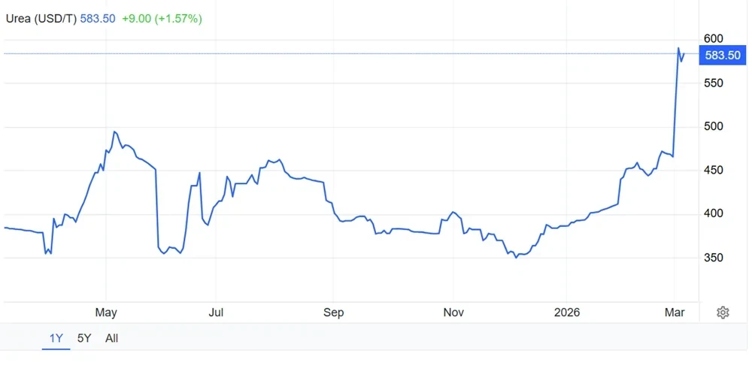
Task: Click the Jul label on time axis
Action: [x=216, y=313]
